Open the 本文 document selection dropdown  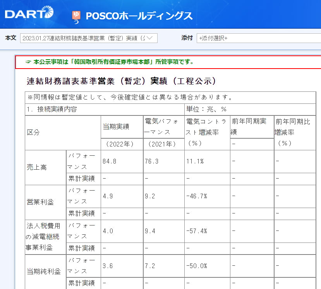[x=89, y=38]
